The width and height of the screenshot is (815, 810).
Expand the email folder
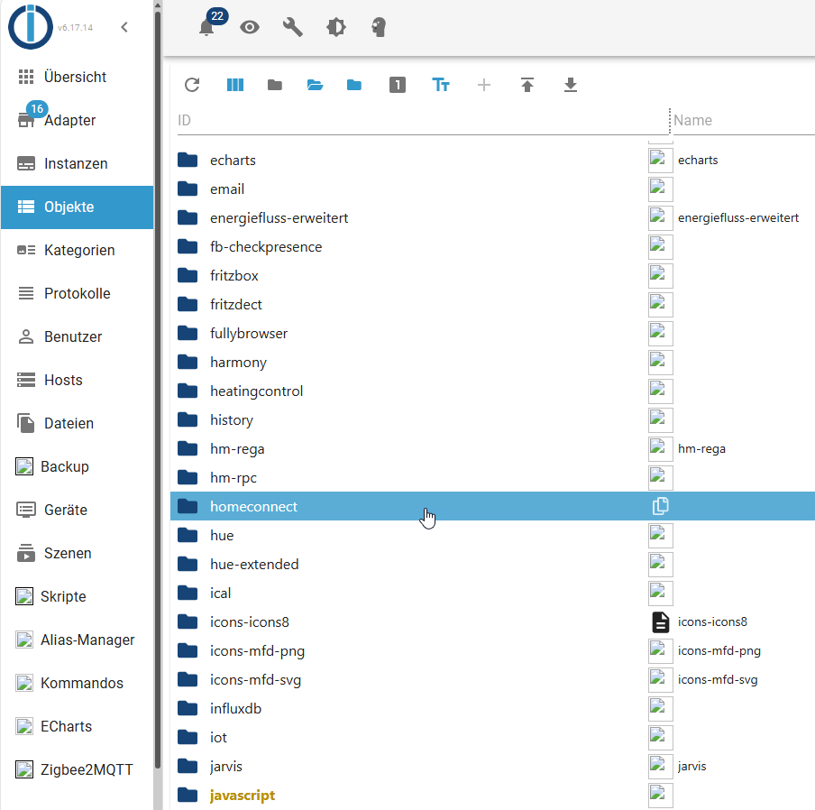188,189
